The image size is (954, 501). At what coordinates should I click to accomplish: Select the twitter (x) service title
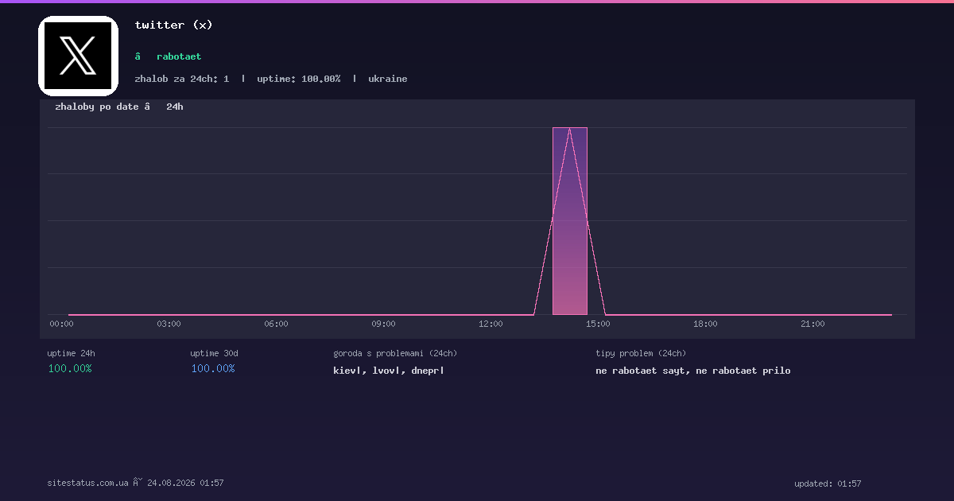point(174,25)
